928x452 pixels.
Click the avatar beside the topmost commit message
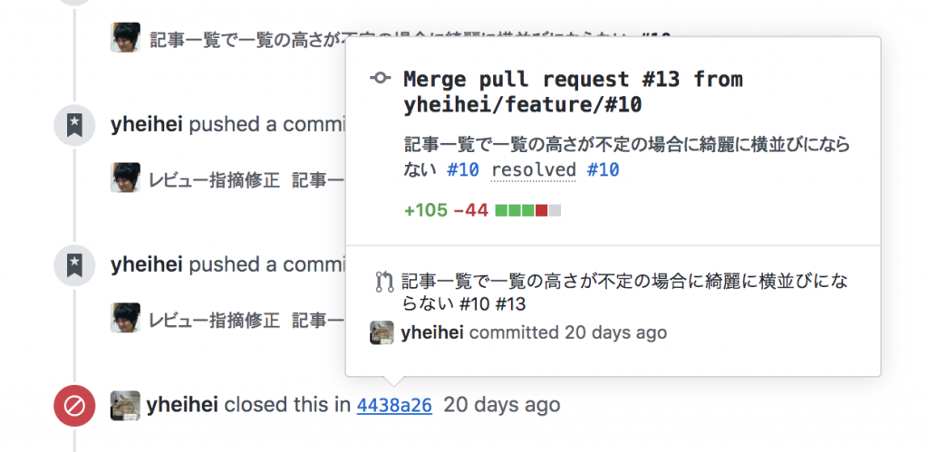pyautogui.click(x=125, y=37)
